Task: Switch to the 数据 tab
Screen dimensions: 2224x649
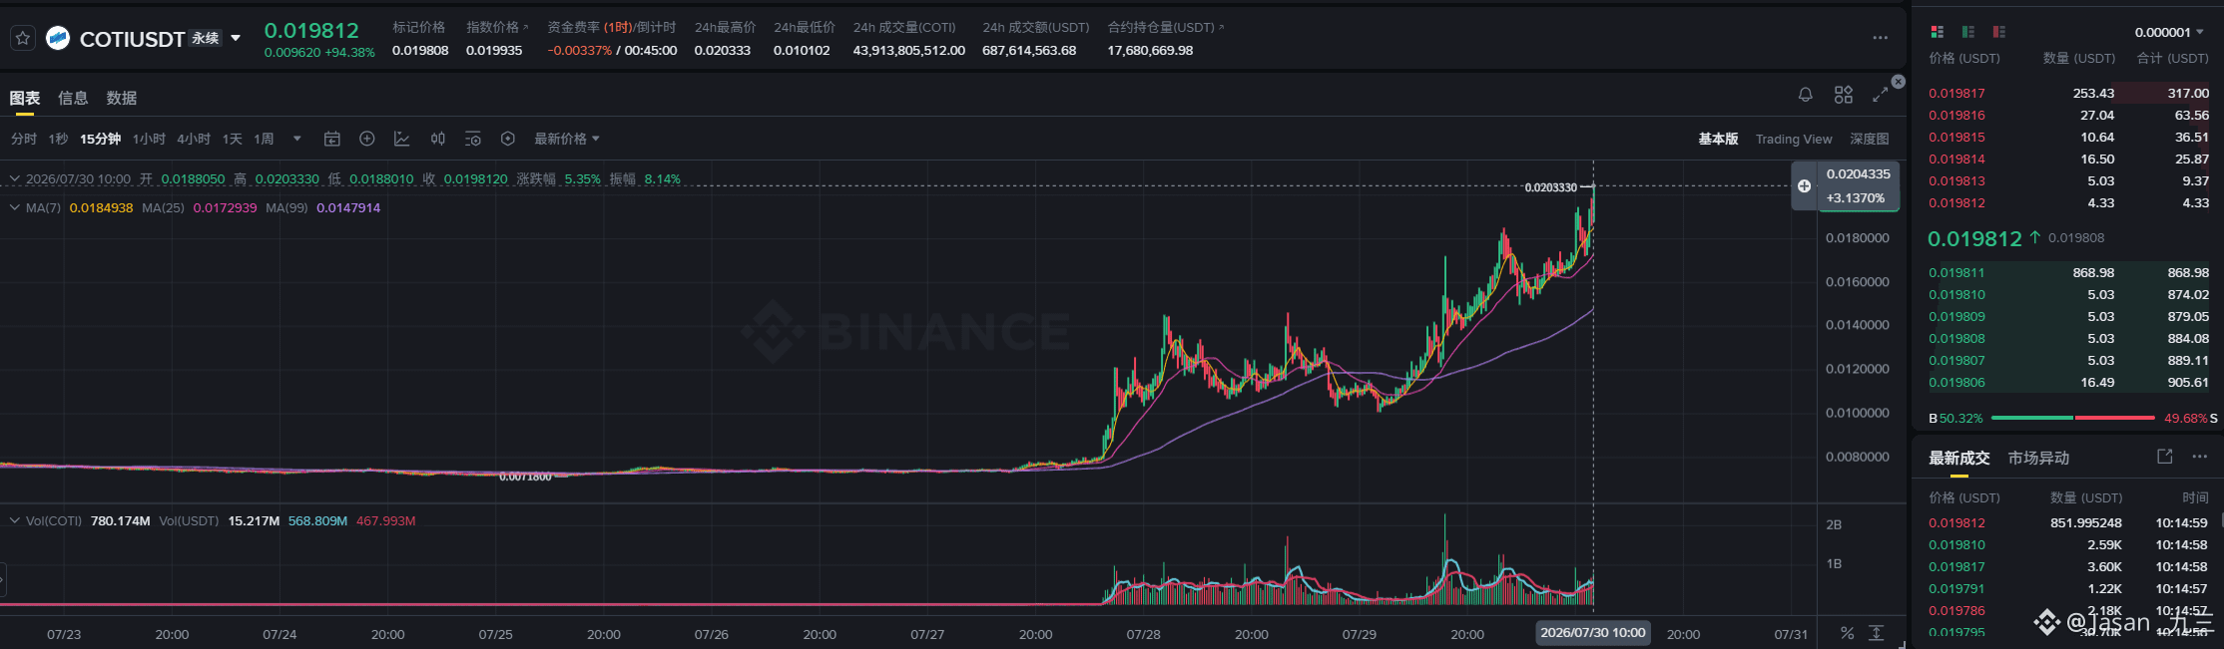Action: [122, 98]
